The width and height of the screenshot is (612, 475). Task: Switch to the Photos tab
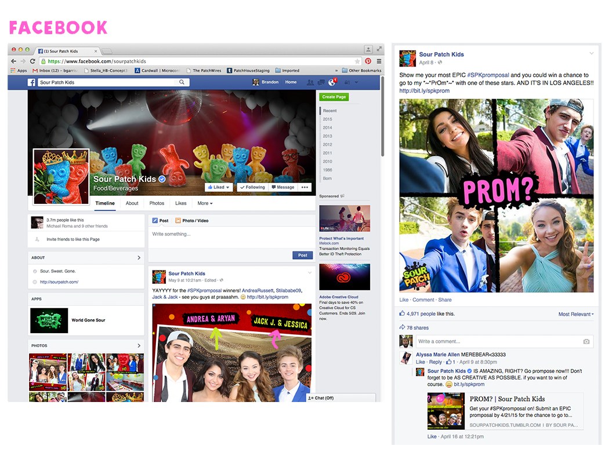[157, 203]
